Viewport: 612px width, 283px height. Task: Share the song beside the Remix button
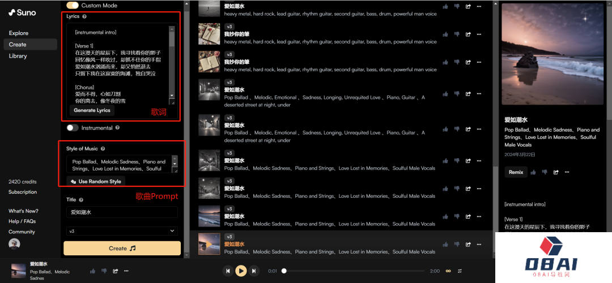[556, 172]
